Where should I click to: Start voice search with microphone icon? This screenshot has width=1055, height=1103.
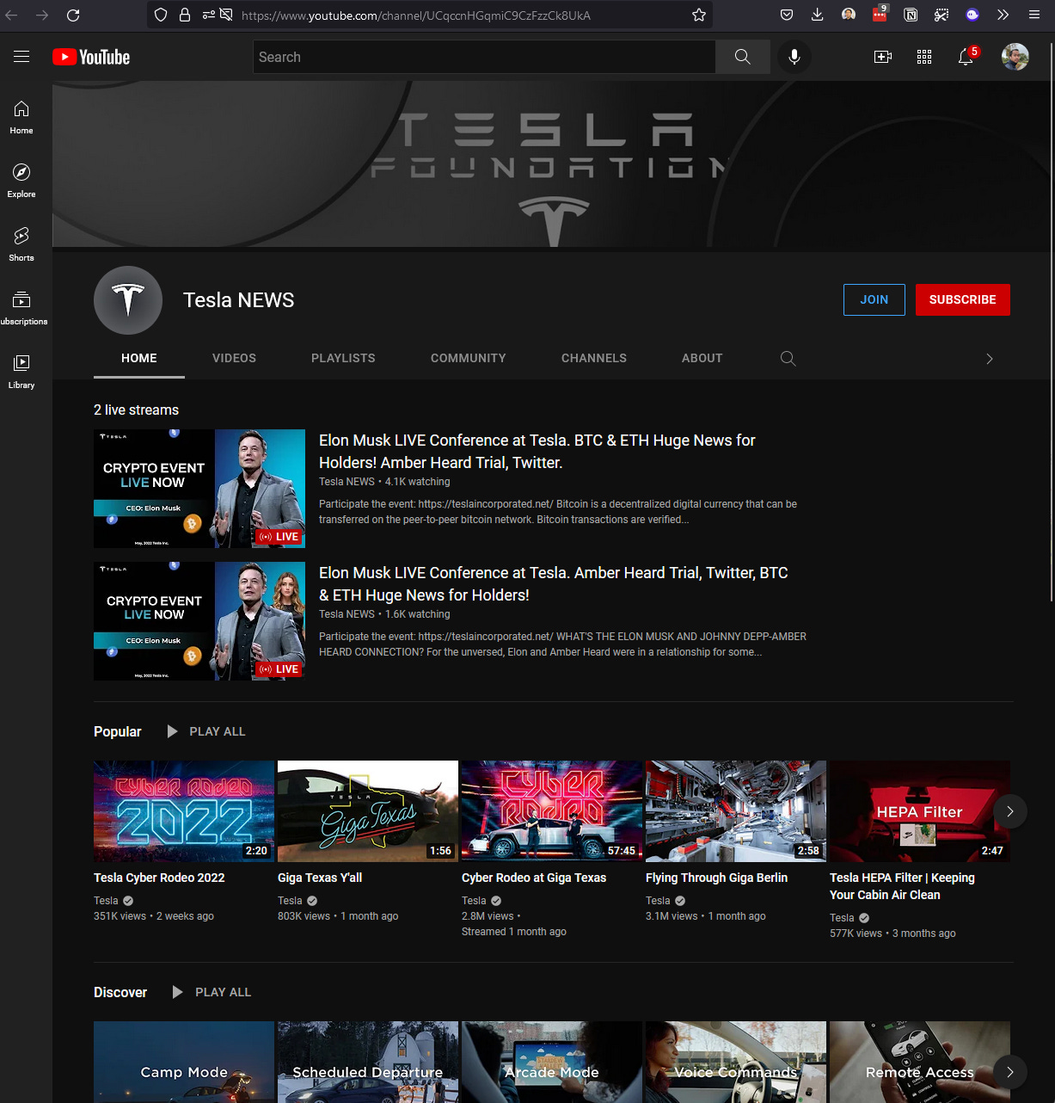[794, 57]
